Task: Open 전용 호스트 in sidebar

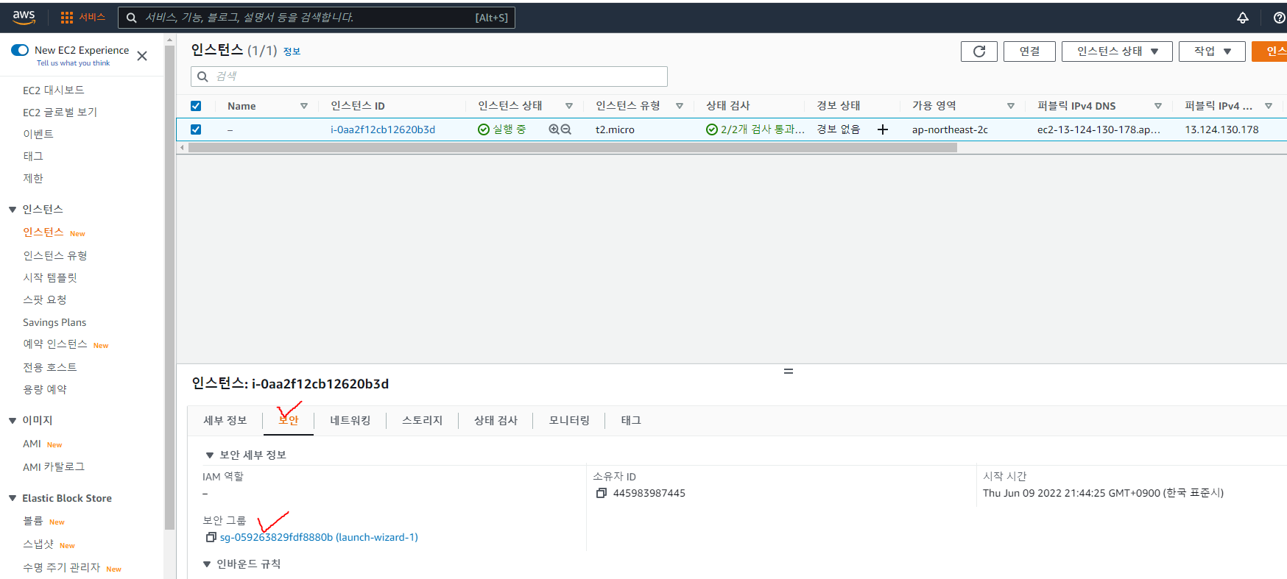Action: pyautogui.click(x=50, y=367)
